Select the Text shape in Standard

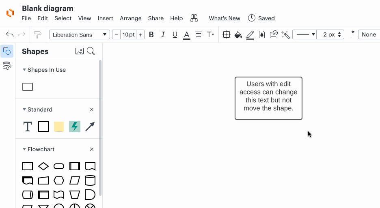tap(27, 127)
